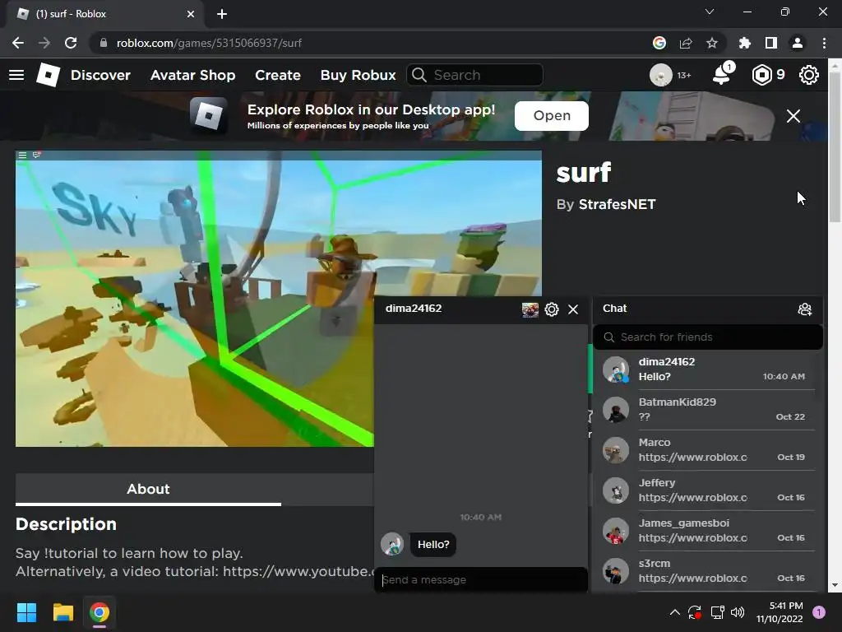The image size is (842, 632).
Task: Open dima24162 conversation in chat list
Action: point(706,369)
